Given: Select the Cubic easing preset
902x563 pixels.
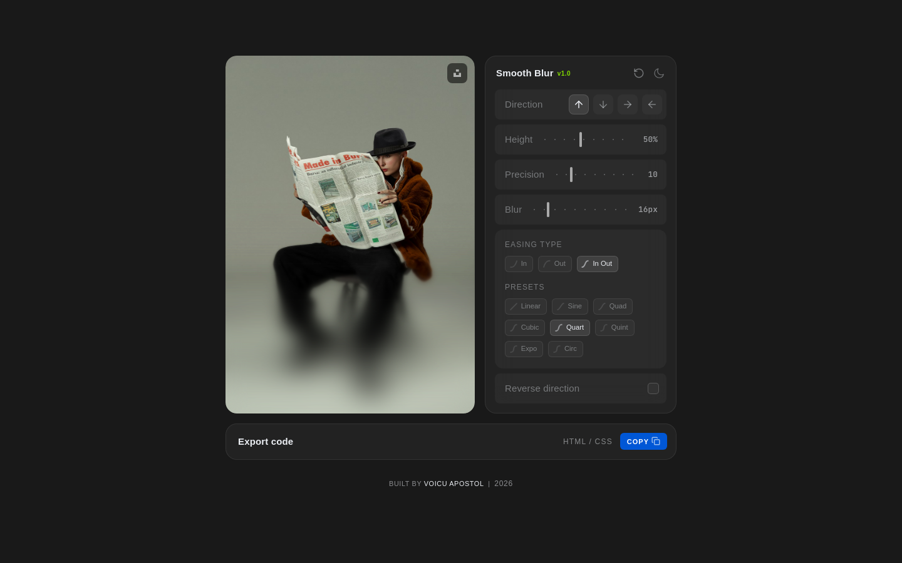Looking at the screenshot, I should pyautogui.click(x=524, y=327).
